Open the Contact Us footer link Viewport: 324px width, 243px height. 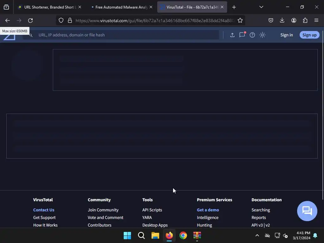44,210
